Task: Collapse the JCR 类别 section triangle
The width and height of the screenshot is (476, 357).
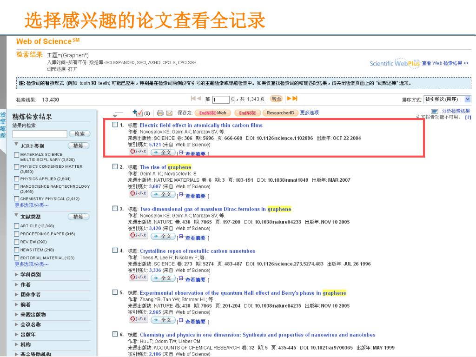Action: coord(16,144)
